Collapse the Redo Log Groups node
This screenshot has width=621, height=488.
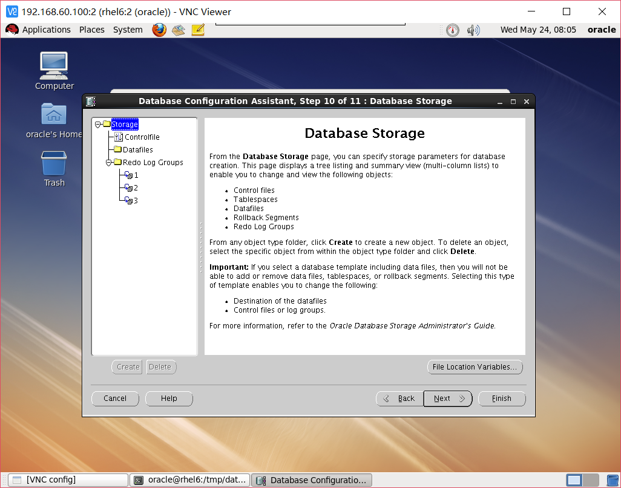[x=109, y=162]
